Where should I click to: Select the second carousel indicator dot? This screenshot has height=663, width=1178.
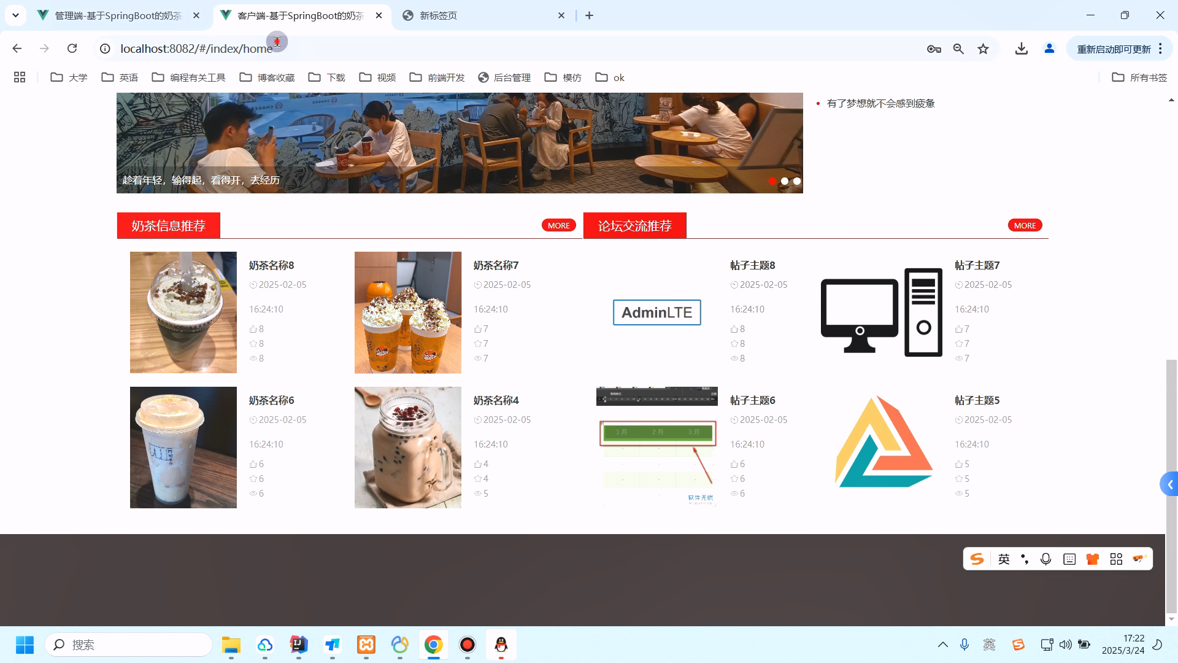pos(785,181)
